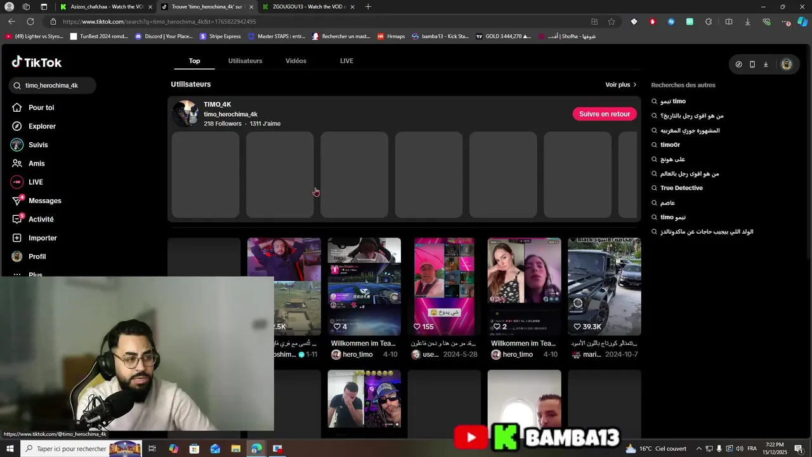This screenshot has height=457, width=812.
Task: Click the TikTok logo
Action: pyautogui.click(x=37, y=62)
